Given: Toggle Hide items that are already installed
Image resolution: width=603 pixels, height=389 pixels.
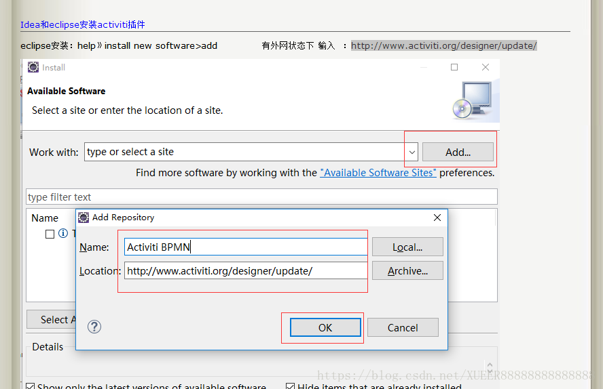Looking at the screenshot, I should [x=291, y=386].
